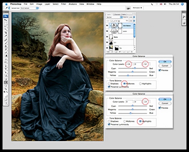Open the Fill slider arrow
Image resolution: width=189 pixels, height=152 pixels.
pyautogui.click(x=134, y=21)
